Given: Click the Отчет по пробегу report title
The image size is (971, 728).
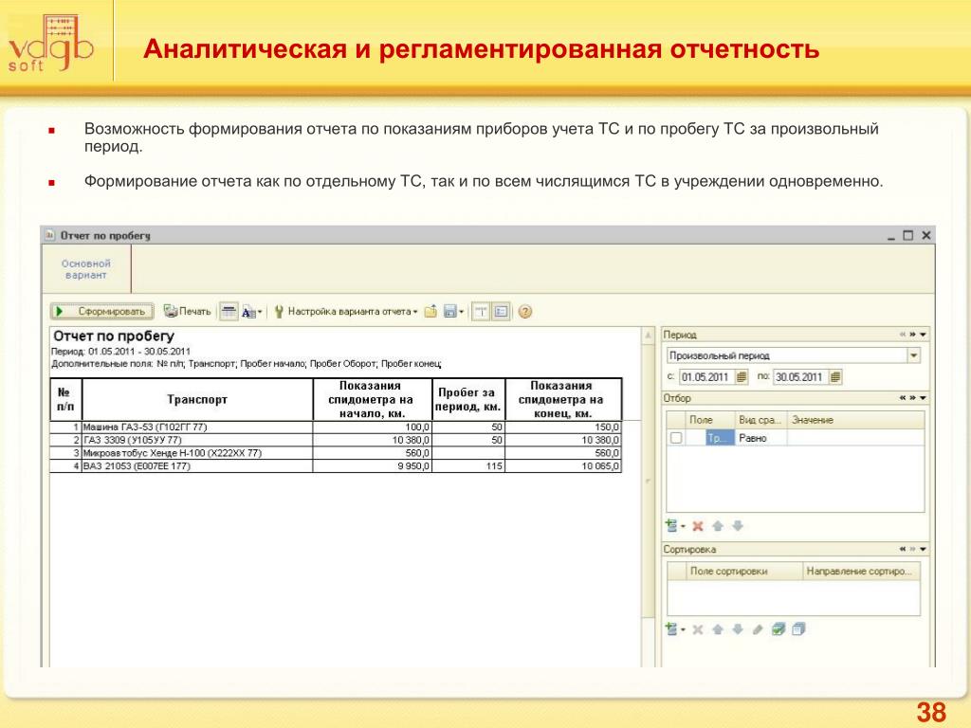Looking at the screenshot, I should click(x=114, y=337).
